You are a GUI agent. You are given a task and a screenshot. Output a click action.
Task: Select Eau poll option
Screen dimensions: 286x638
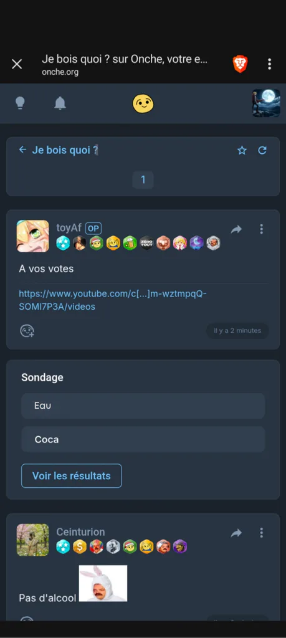tap(143, 406)
